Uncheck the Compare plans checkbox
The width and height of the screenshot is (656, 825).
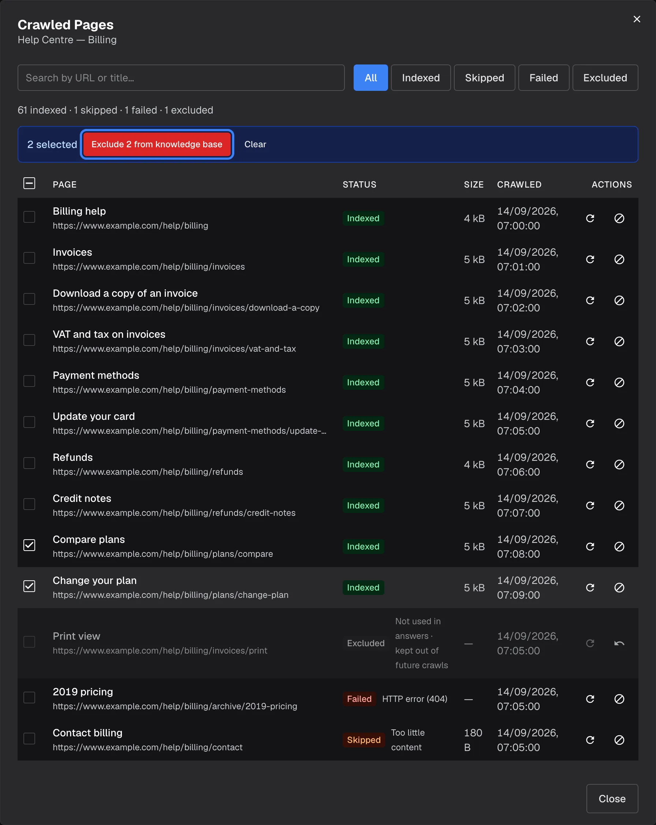click(x=29, y=545)
